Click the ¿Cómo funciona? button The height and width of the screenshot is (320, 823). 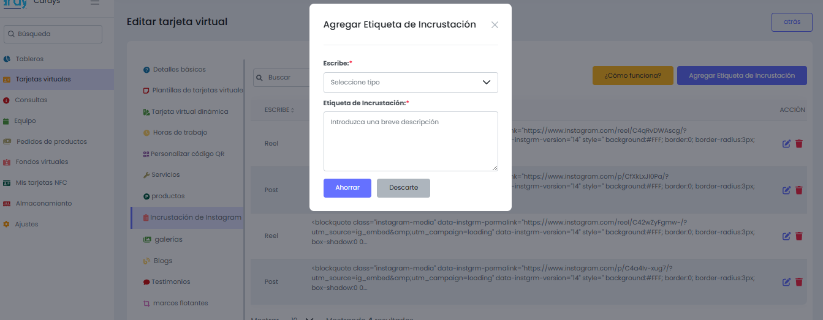(x=632, y=76)
